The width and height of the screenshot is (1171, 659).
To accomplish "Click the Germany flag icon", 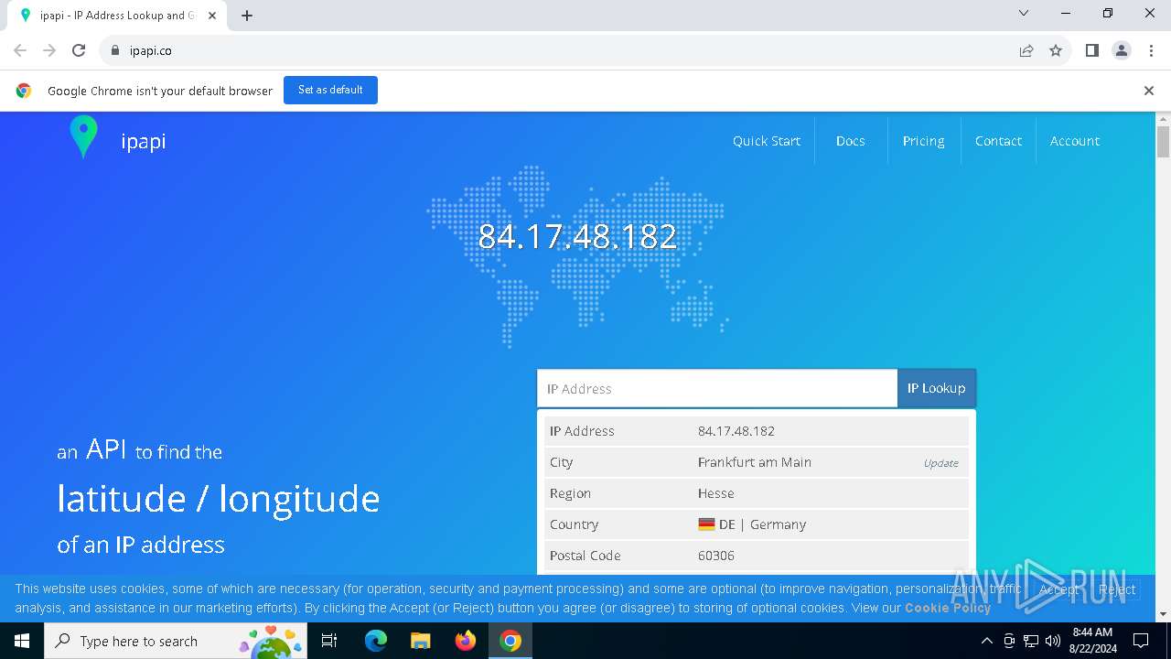I will tap(706, 524).
